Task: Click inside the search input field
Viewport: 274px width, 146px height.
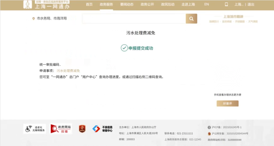Action: click(134, 19)
